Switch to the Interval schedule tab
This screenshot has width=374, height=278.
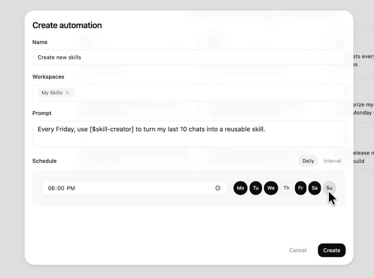tap(332, 161)
